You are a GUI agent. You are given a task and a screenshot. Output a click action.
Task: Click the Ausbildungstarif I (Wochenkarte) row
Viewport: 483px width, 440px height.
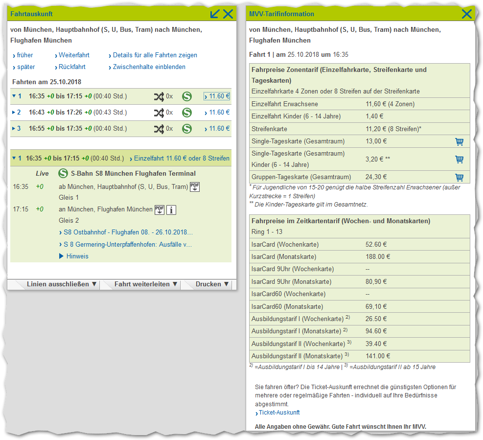360,319
